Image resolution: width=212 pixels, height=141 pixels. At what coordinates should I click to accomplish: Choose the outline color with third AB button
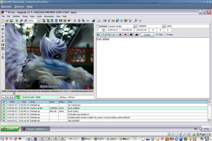click(x=131, y=35)
